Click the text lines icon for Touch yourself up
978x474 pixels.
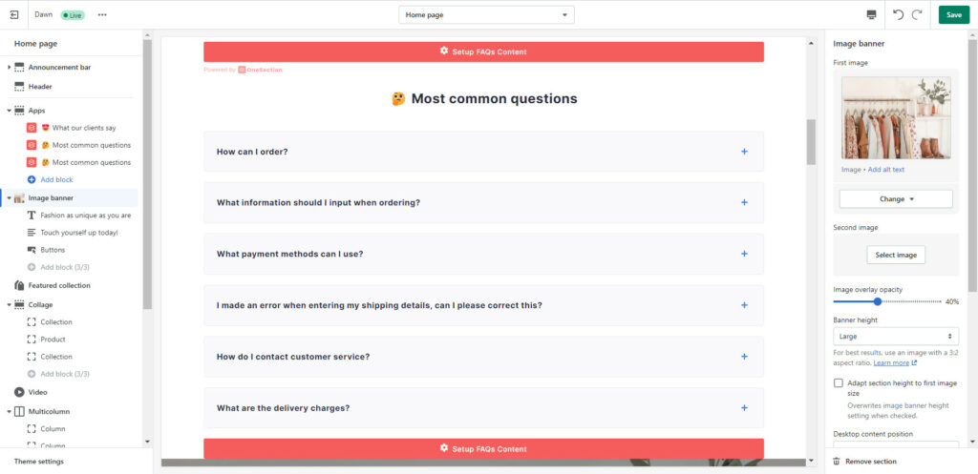point(32,233)
